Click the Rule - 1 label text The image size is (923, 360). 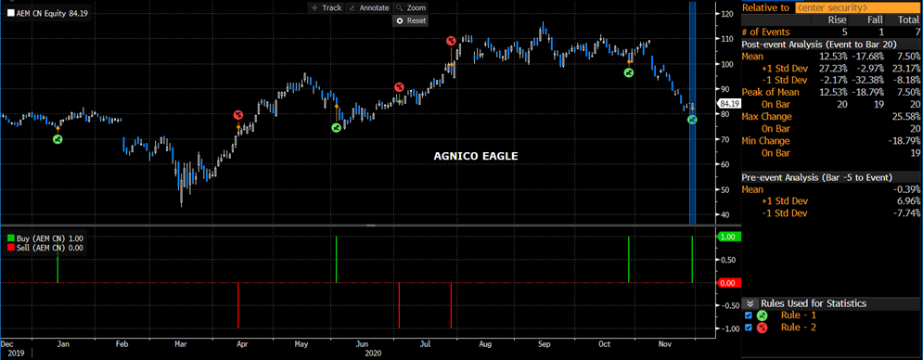click(x=799, y=315)
